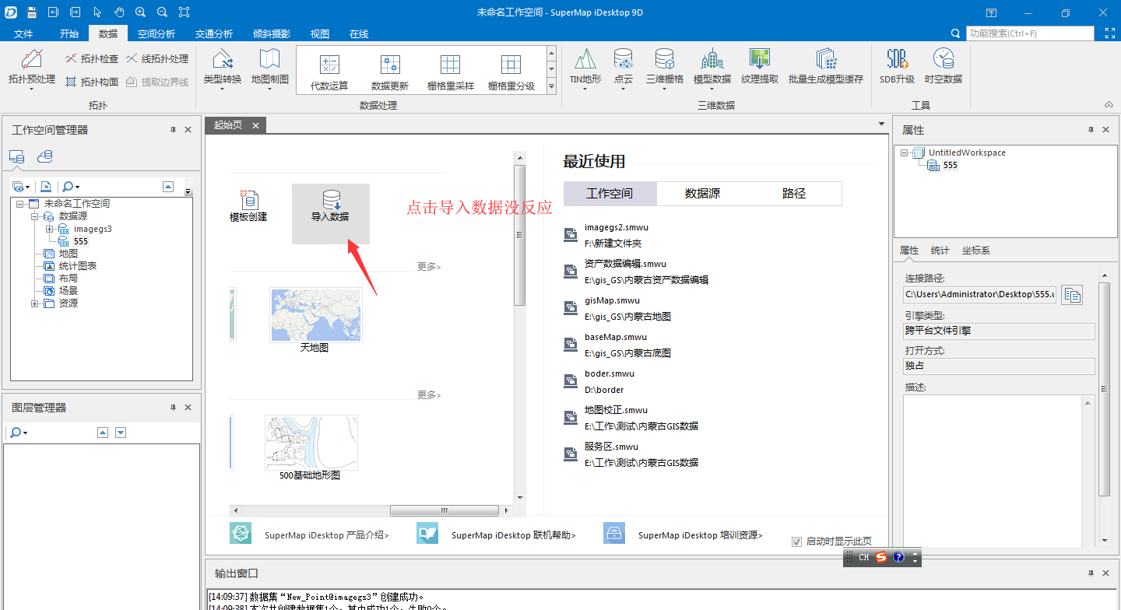Collapse UntitledWorkspace node in 属性 tree

(904, 153)
